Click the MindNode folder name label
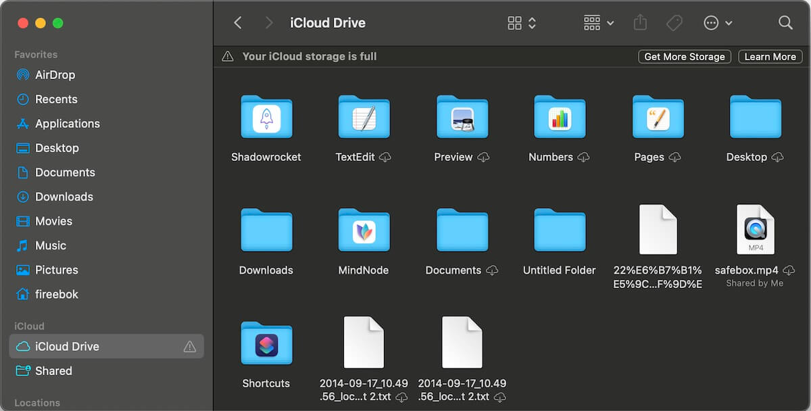This screenshot has width=811, height=411. coord(364,270)
